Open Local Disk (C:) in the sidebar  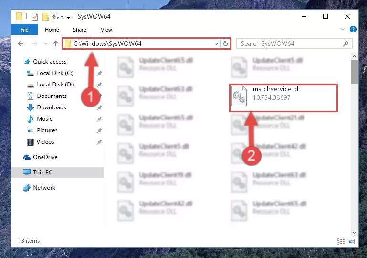click(x=55, y=73)
